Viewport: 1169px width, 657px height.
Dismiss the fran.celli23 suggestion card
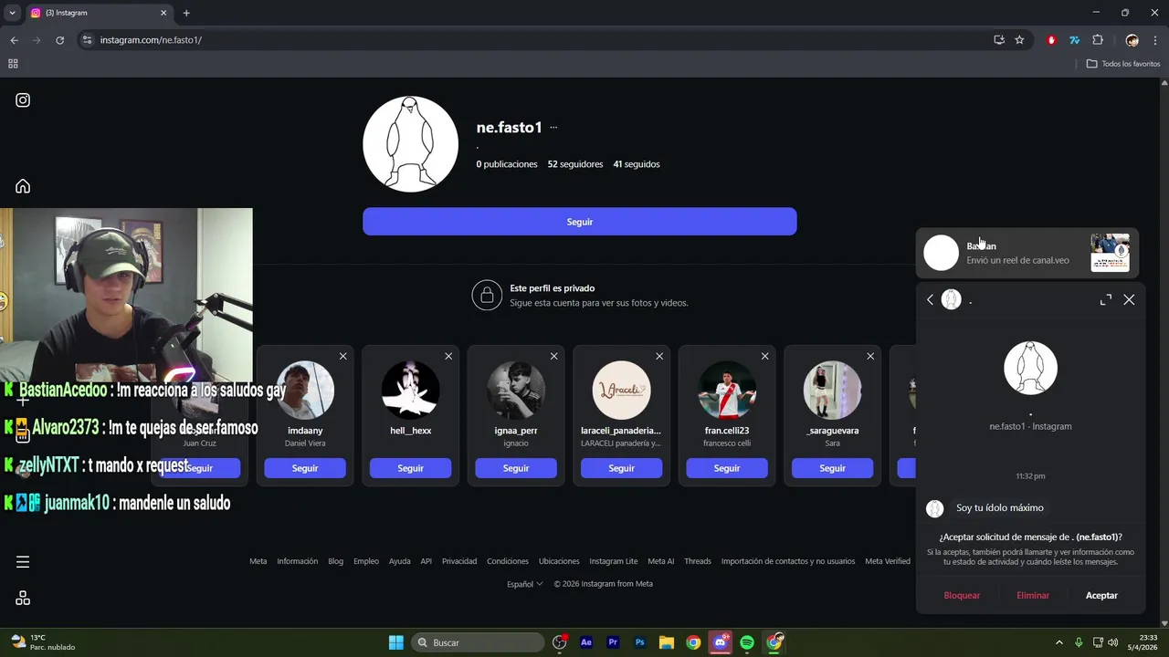pos(764,356)
